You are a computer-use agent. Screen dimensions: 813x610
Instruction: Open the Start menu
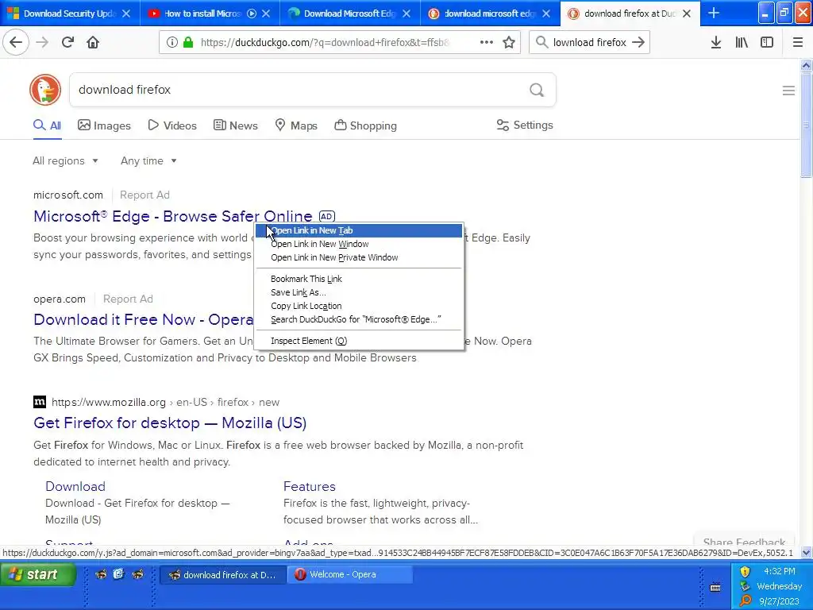coord(37,574)
